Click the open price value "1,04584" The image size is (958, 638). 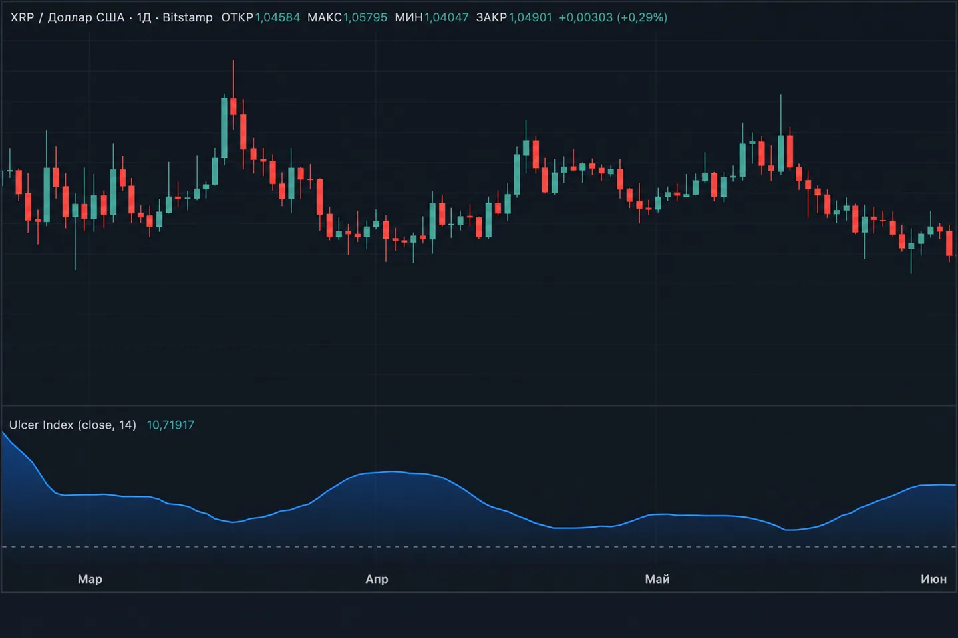pyautogui.click(x=277, y=17)
